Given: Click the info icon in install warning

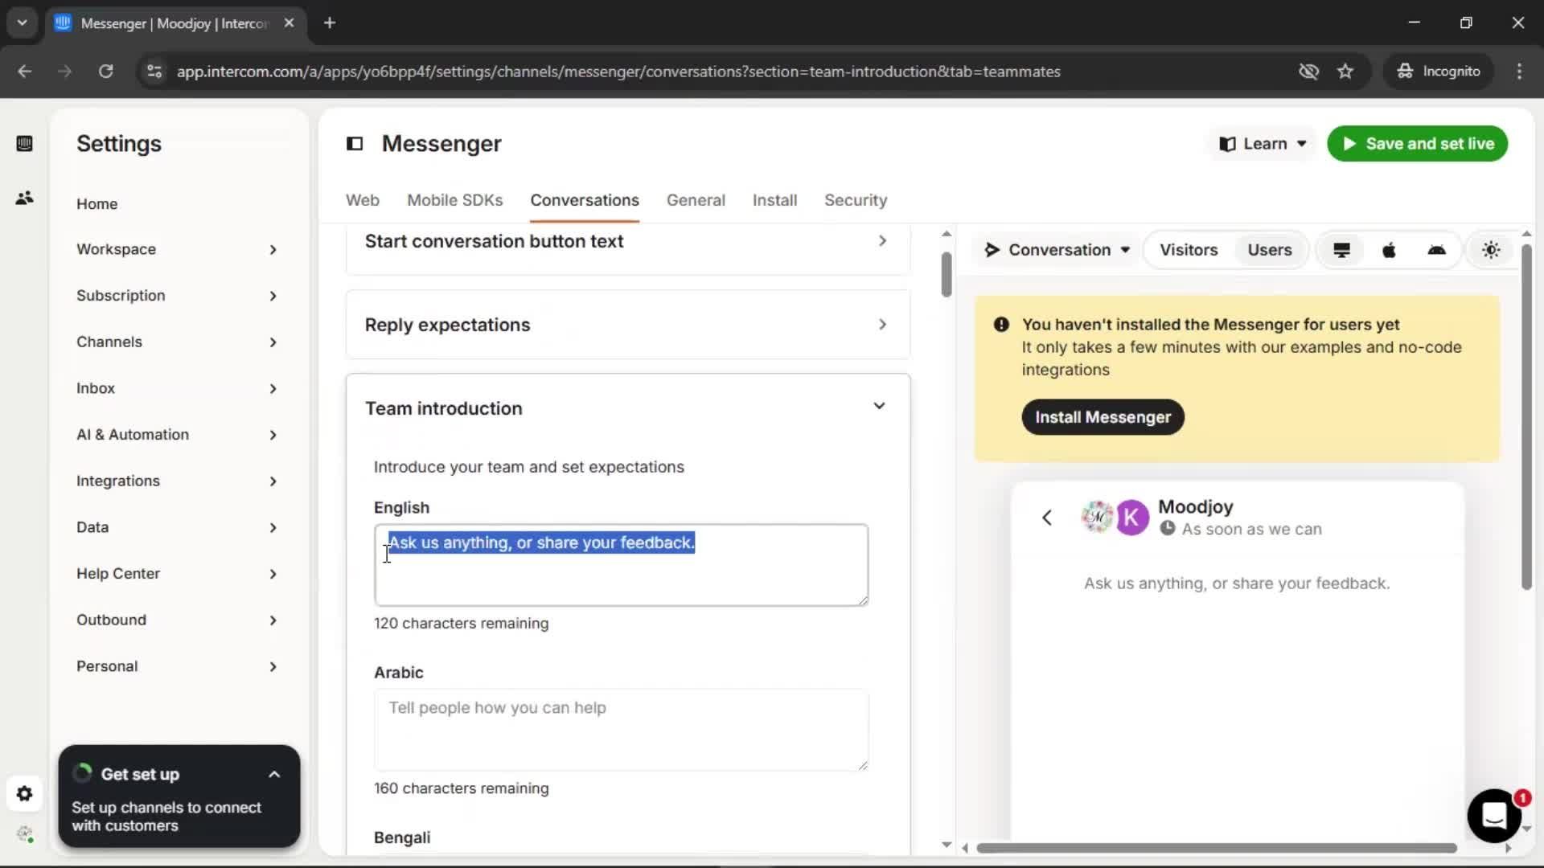Looking at the screenshot, I should [1001, 325].
